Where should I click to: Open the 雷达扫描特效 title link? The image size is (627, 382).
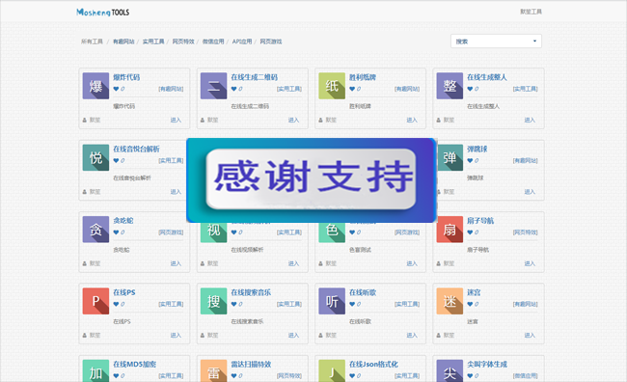point(251,364)
